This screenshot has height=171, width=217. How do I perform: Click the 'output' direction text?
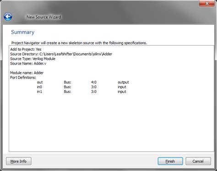123,82
